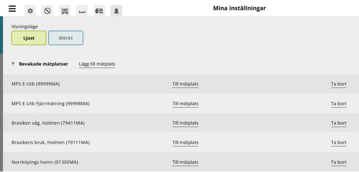Image resolution: width=359 pixels, height=172 pixels.
Task: Go to mätplats for Norrköpings hamn
Action: (x=185, y=162)
